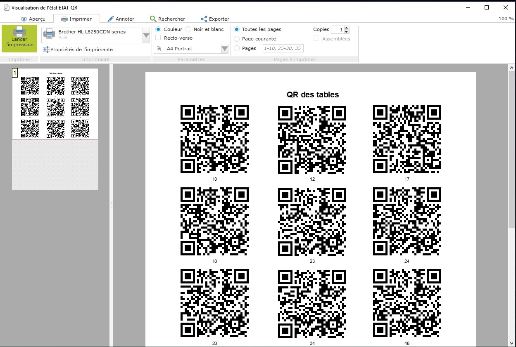Image resolution: width=516 pixels, height=347 pixels.
Task: Enable the Recto-verso checkbox
Action: (158, 38)
